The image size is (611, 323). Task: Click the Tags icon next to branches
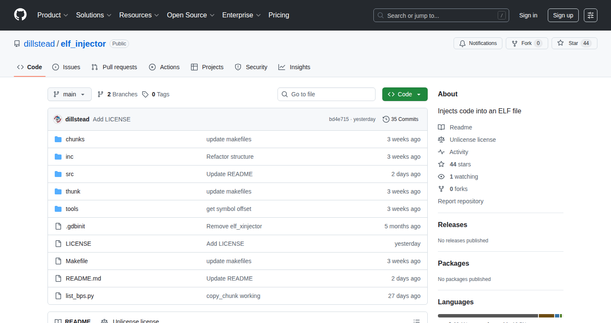click(x=145, y=94)
